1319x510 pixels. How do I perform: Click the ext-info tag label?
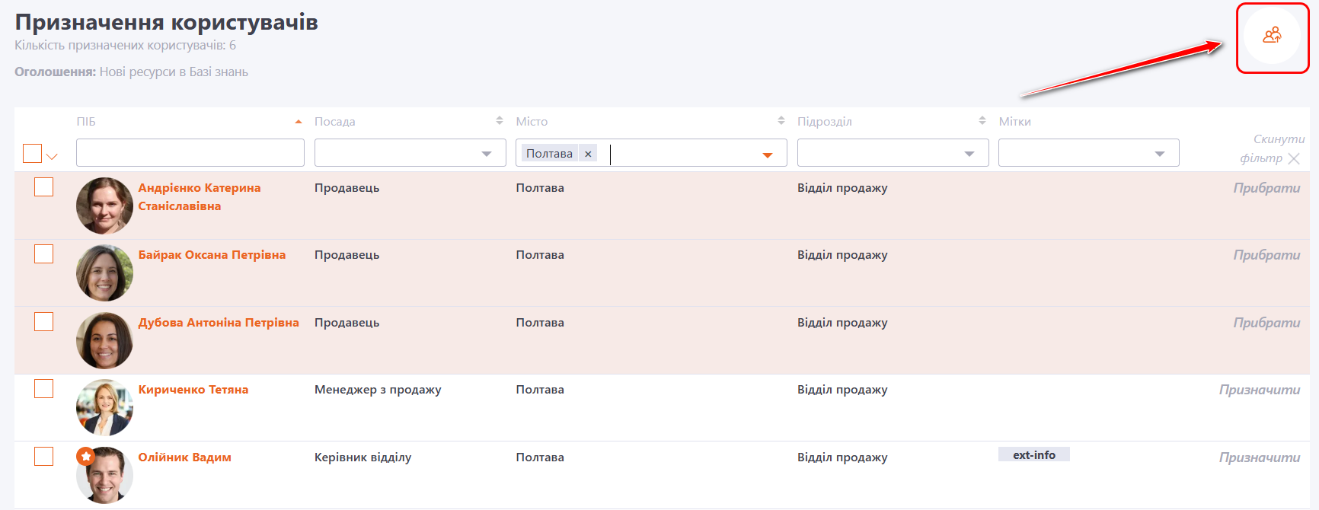click(1033, 455)
